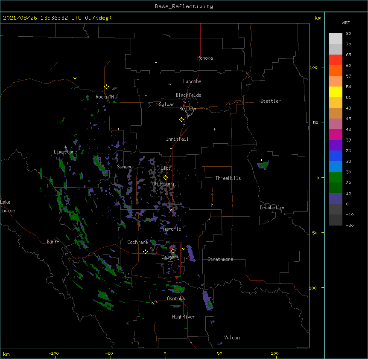Click the Limestone label

pos(65,152)
